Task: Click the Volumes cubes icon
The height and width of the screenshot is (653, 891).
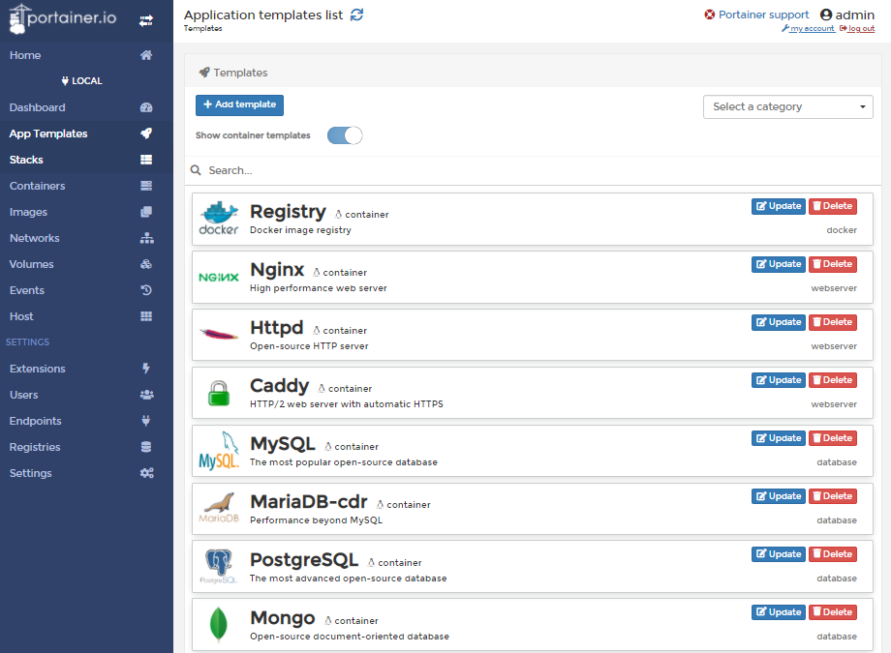Action: (x=146, y=264)
